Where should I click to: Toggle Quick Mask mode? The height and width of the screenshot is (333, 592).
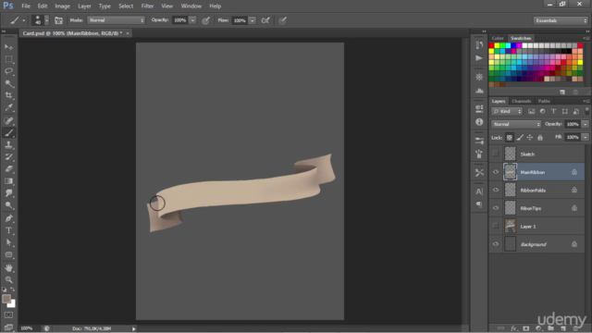point(8,314)
